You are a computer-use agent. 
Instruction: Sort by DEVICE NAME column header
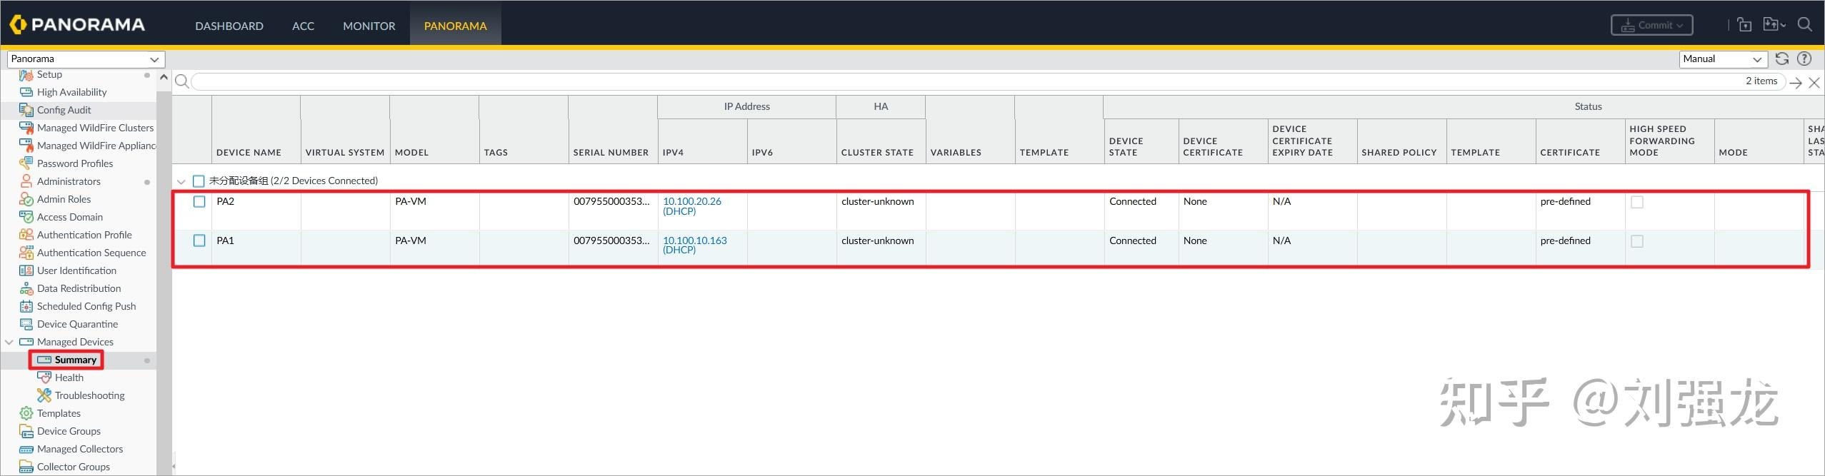(x=249, y=153)
